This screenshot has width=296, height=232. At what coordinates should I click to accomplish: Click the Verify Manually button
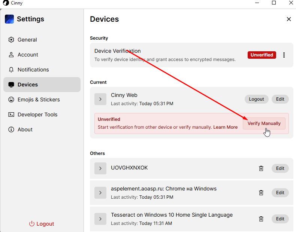coord(264,123)
